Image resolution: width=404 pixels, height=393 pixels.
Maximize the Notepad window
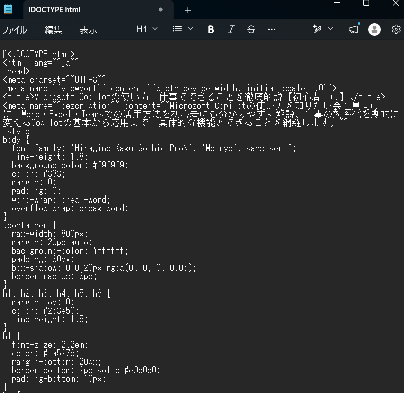(366, 3)
